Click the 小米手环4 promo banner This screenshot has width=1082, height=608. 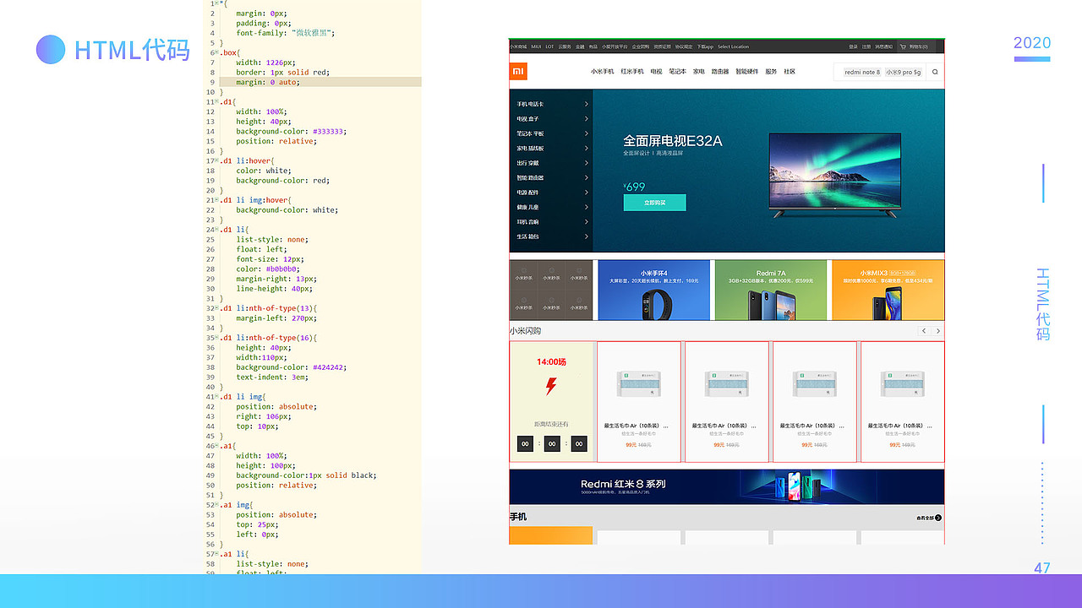[653, 290]
